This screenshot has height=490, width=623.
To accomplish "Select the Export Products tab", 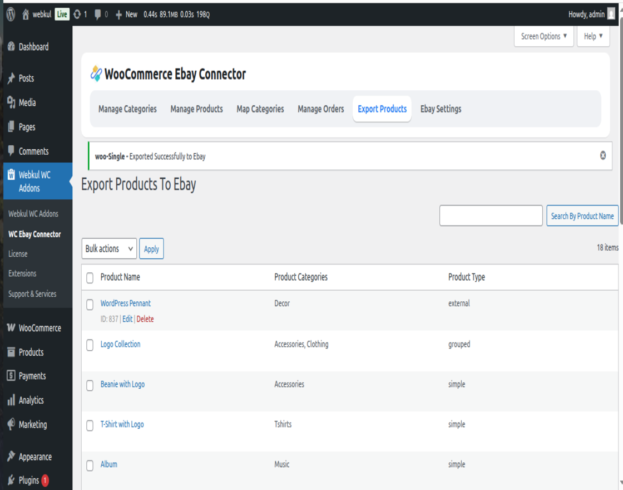I will pos(382,109).
